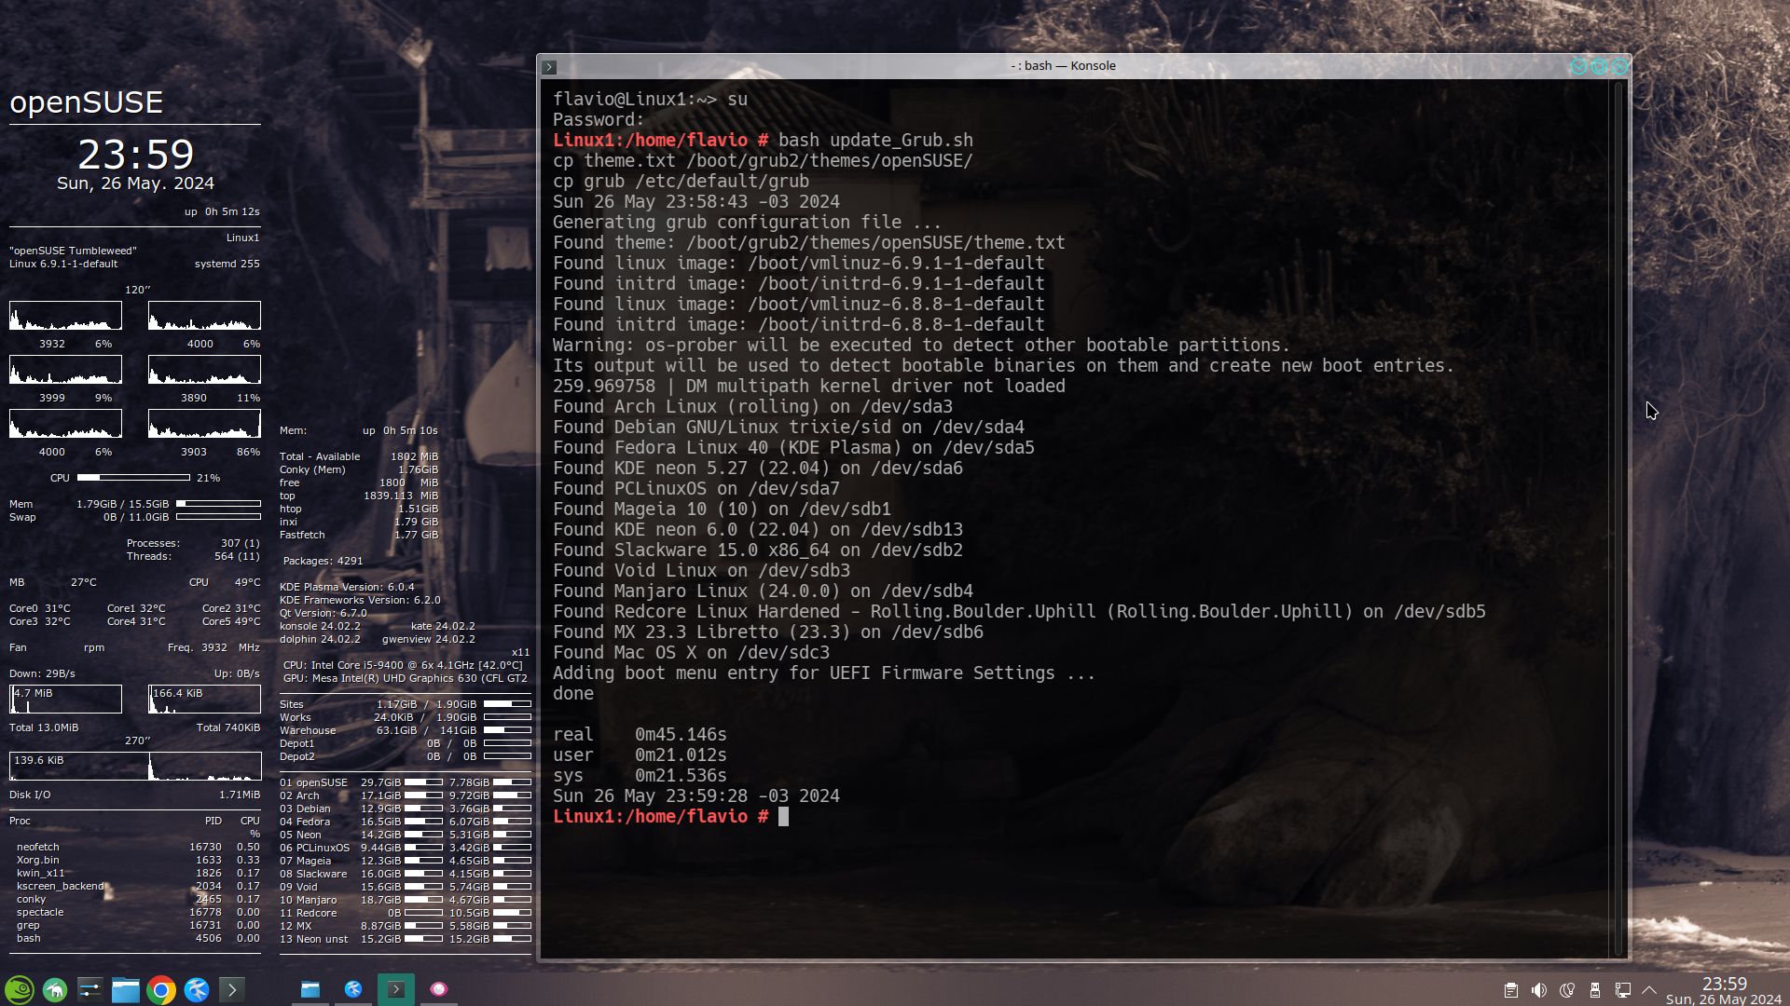Launch the Dolphin folder icon beside Chrome

pyautogui.click(x=126, y=989)
